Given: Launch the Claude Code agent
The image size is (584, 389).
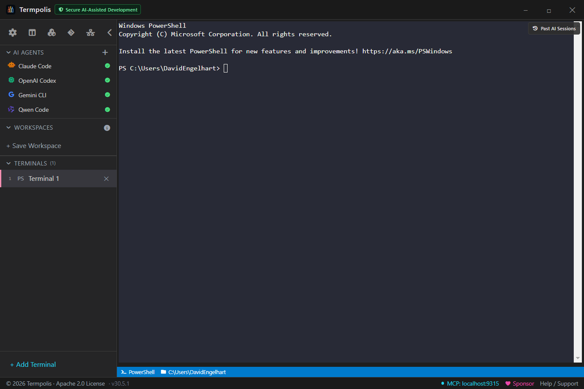Looking at the screenshot, I should click(58, 66).
